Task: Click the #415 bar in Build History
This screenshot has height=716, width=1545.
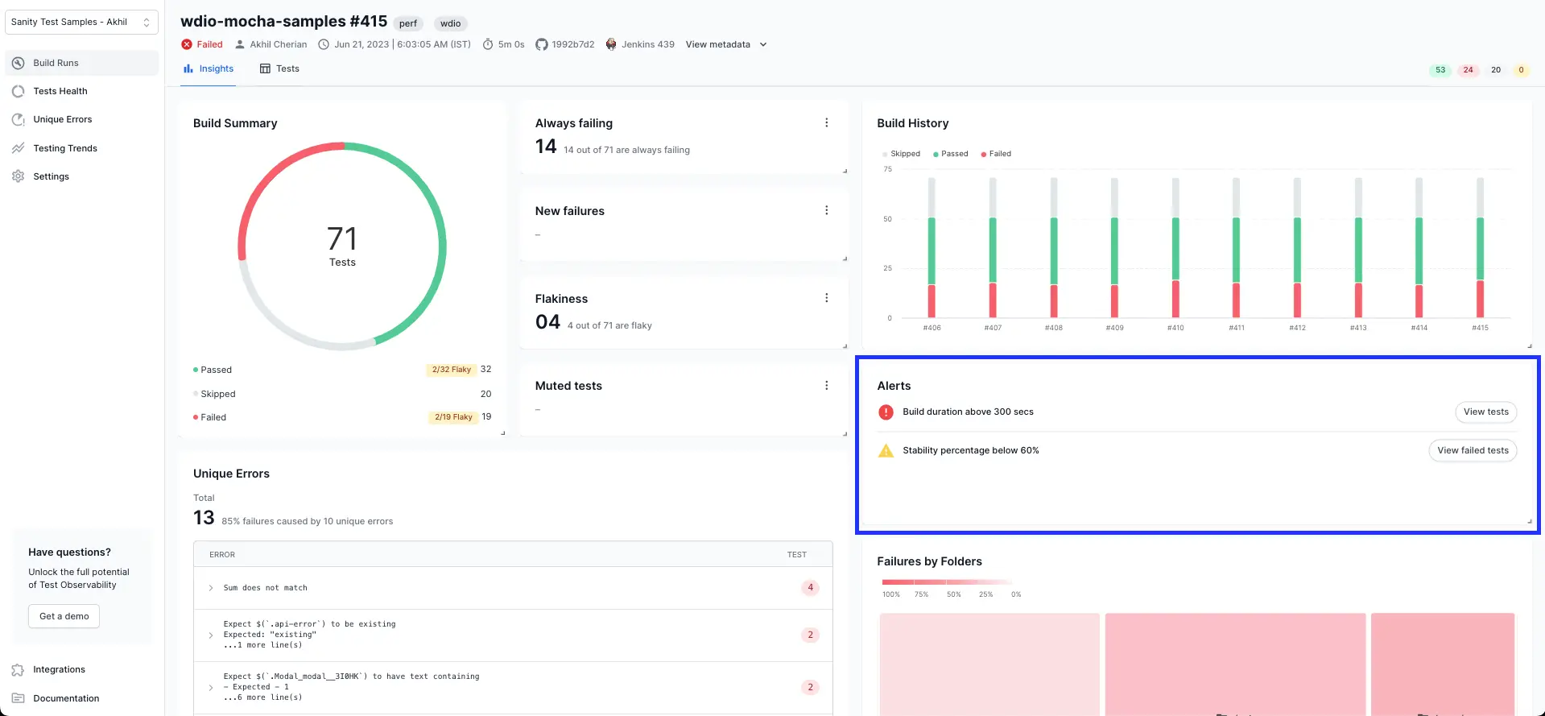Action: 1480,247
